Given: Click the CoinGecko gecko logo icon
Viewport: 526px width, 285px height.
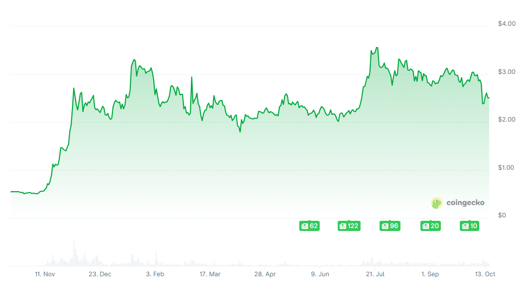Looking at the screenshot, I should point(437,203).
